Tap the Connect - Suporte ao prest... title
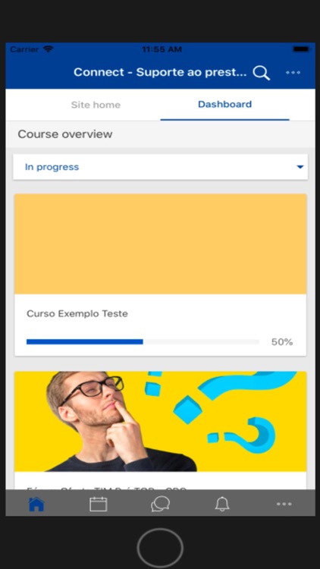 click(x=160, y=72)
